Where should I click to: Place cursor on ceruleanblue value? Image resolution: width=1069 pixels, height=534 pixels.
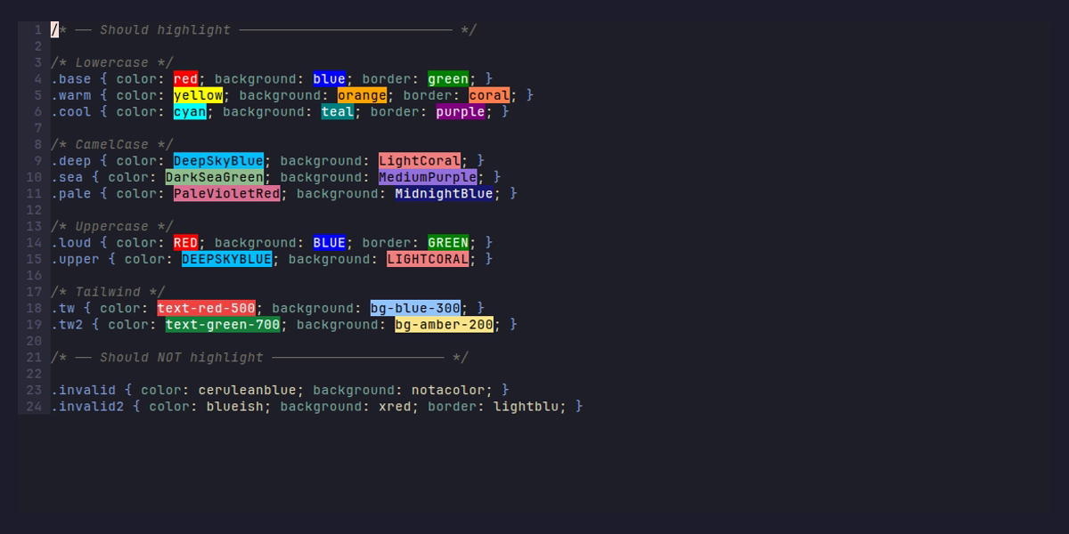tap(248, 391)
